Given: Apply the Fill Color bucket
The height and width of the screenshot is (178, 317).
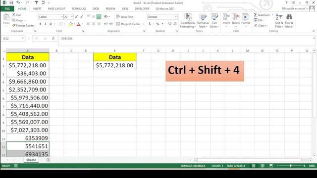Looking at the screenshot, I should 71,24.
